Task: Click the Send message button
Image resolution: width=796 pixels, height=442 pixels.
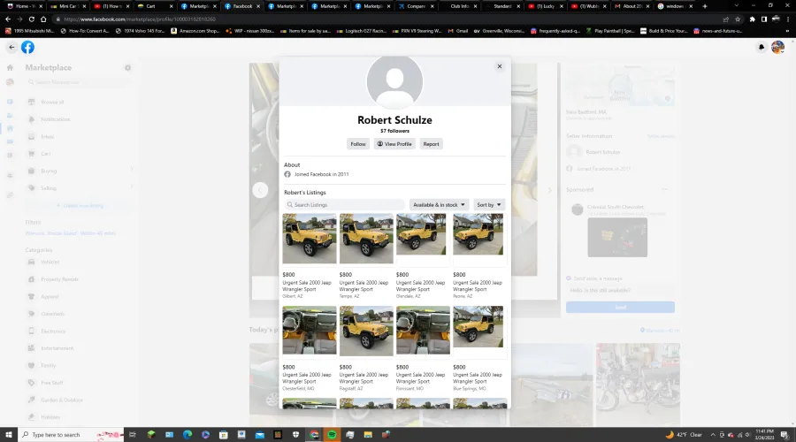Action: pyautogui.click(x=620, y=307)
